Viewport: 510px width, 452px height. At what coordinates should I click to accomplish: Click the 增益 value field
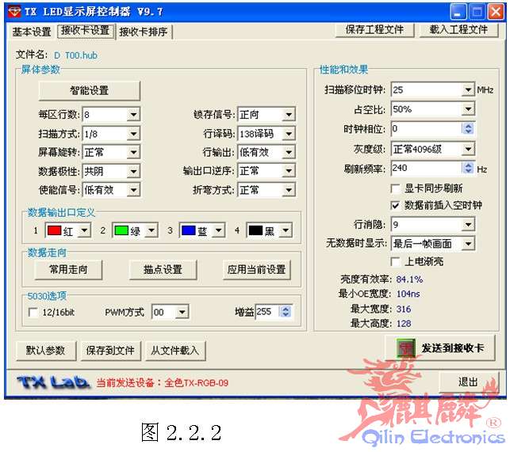click(x=266, y=313)
